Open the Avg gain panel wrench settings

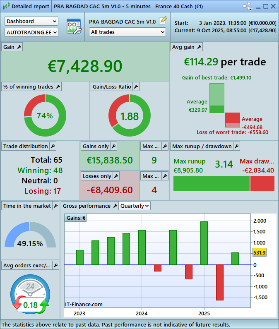click(199, 47)
